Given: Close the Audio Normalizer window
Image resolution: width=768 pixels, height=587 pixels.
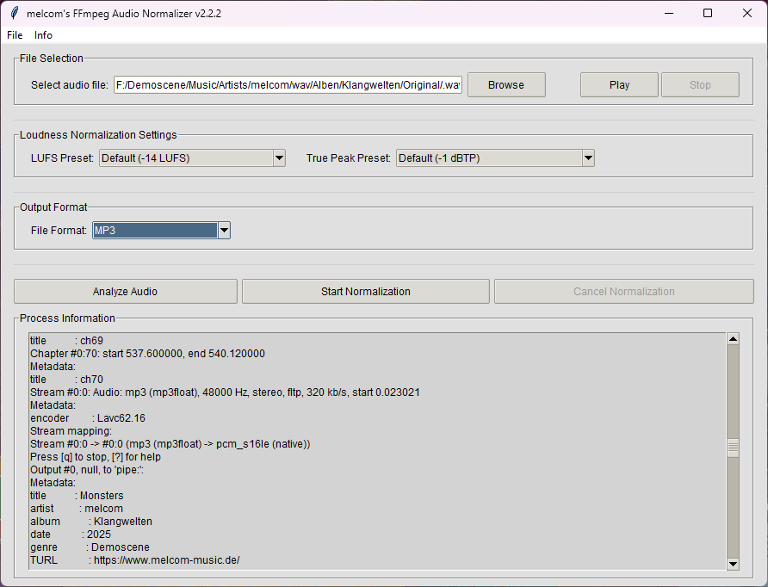Looking at the screenshot, I should coord(746,13).
